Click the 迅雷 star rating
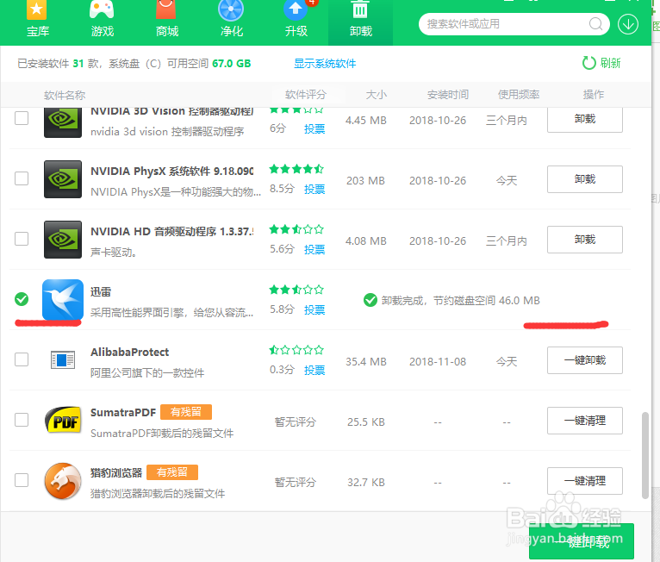 click(x=296, y=290)
